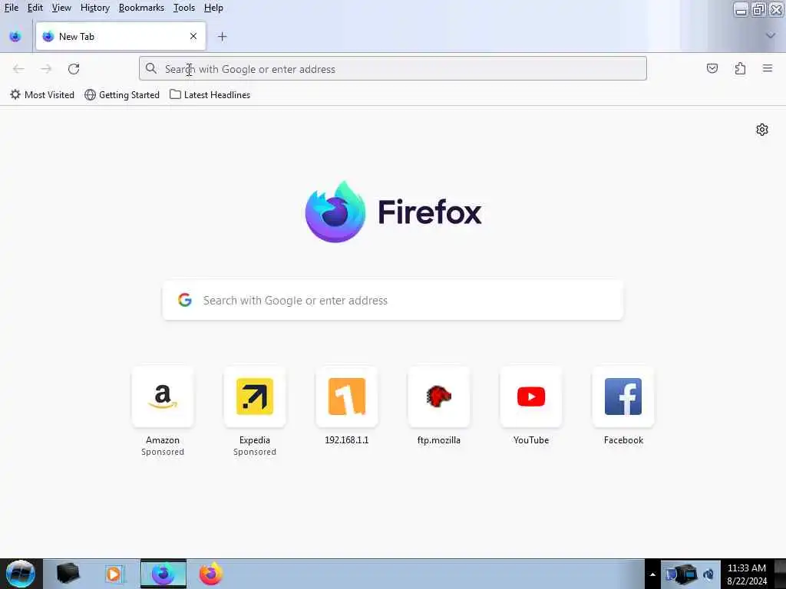Image resolution: width=786 pixels, height=589 pixels.
Task: Open taskbar clock 11:33 AM
Action: (747, 574)
